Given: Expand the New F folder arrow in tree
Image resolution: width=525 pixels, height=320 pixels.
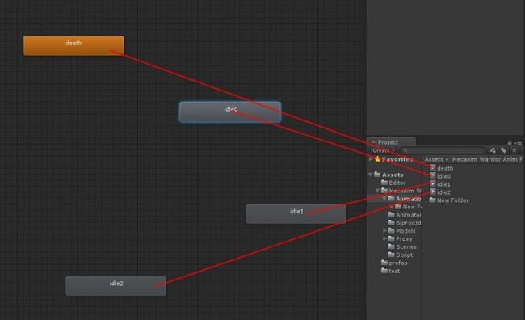Looking at the screenshot, I should (x=392, y=207).
